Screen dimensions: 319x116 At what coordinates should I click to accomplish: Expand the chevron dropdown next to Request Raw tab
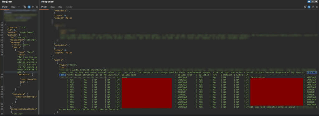click(19, 7)
